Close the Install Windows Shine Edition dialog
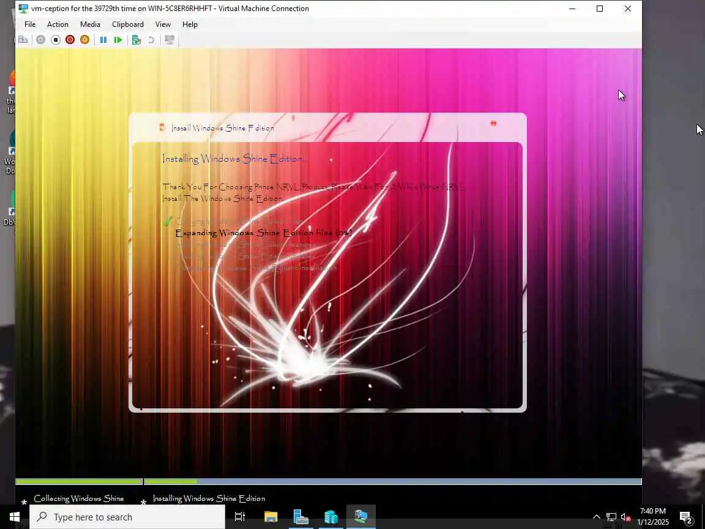Image resolution: width=705 pixels, height=529 pixels. click(x=493, y=123)
